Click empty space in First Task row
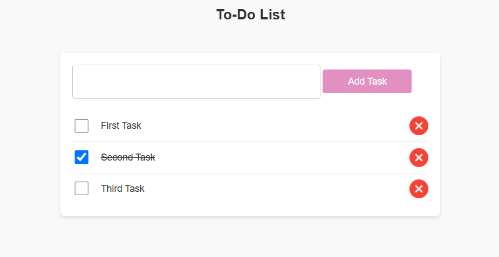The height and width of the screenshot is (257, 499). 274,126
